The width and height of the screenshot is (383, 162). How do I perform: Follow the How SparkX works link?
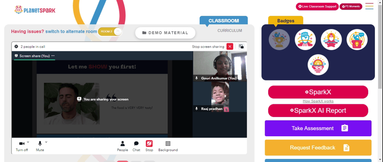coord(318,101)
